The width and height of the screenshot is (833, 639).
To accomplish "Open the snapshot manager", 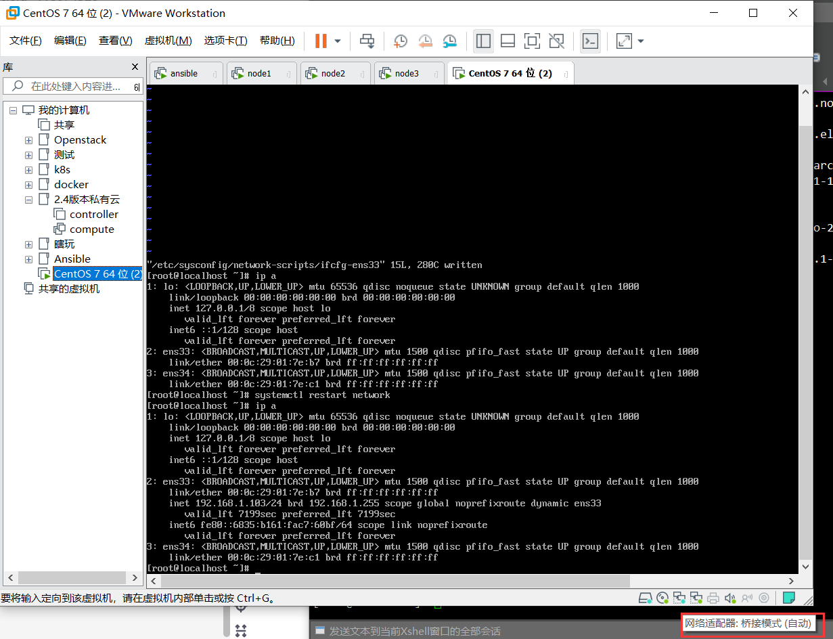I will 450,41.
